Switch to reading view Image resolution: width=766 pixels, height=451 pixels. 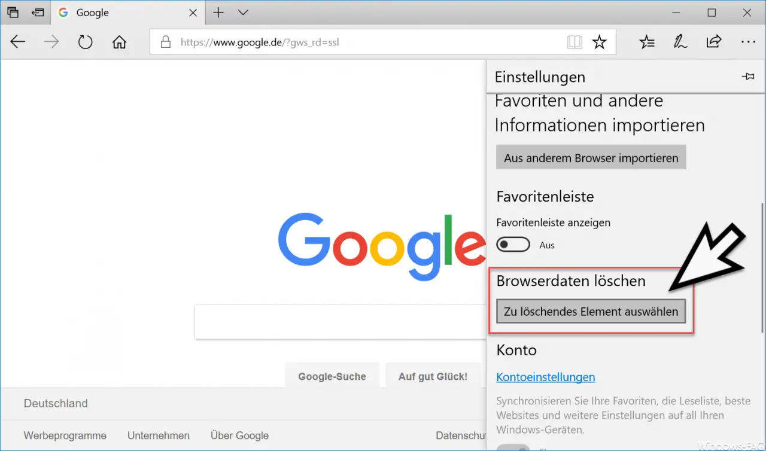point(574,42)
